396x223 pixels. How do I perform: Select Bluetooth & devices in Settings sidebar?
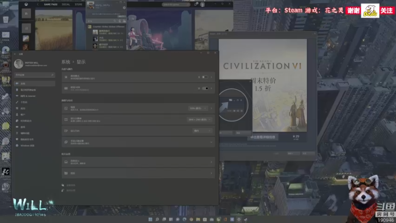[35, 90]
